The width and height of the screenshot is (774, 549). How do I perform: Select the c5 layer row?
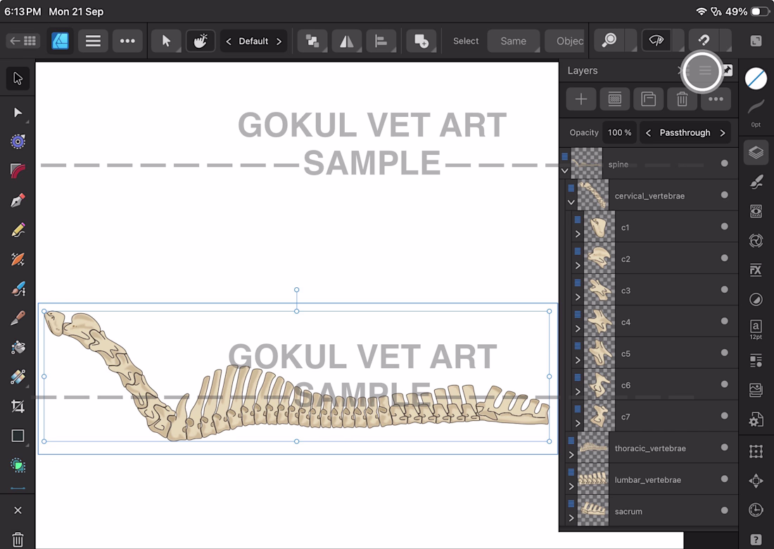(x=654, y=353)
